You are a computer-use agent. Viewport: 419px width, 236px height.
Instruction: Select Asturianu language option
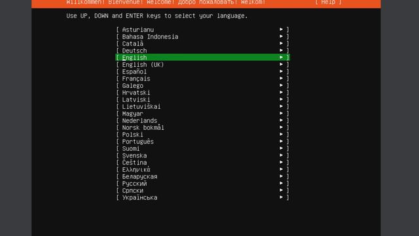pos(202,29)
